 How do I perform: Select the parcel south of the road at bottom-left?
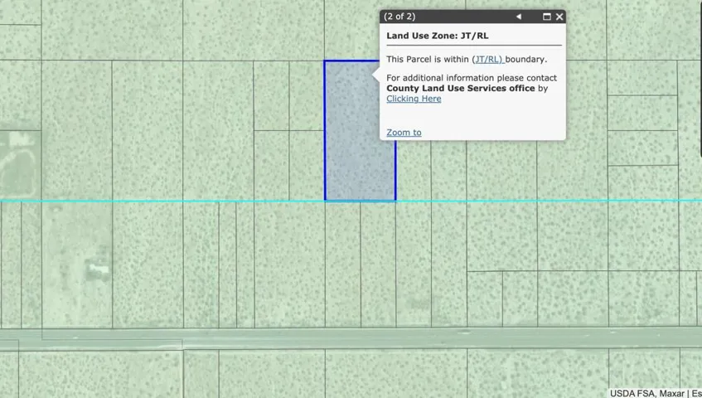tap(91, 373)
